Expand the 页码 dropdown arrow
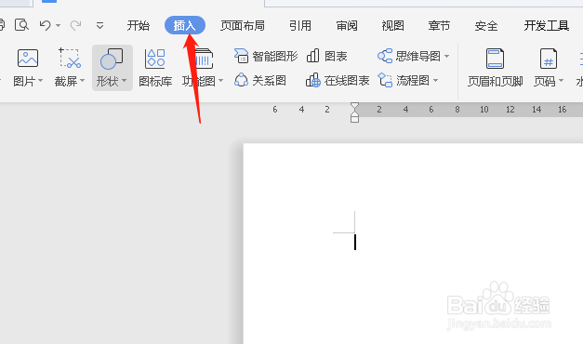The image size is (583, 344). coord(561,81)
